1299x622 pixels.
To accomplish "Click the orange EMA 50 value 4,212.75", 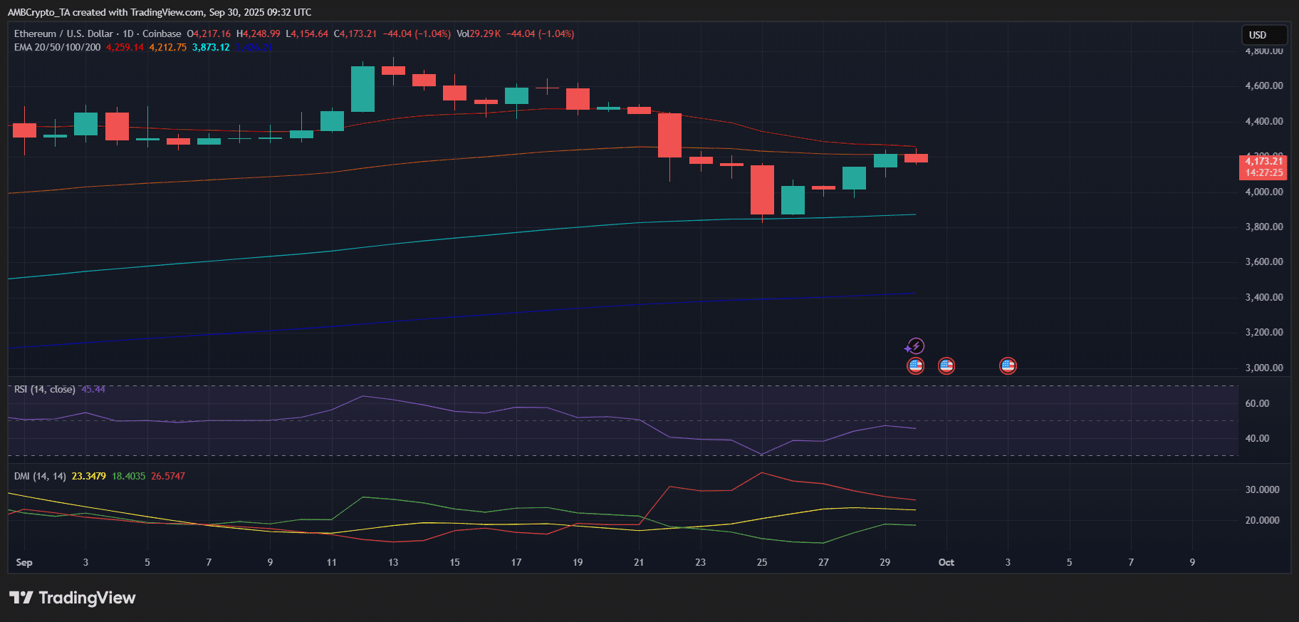I will (x=167, y=47).
